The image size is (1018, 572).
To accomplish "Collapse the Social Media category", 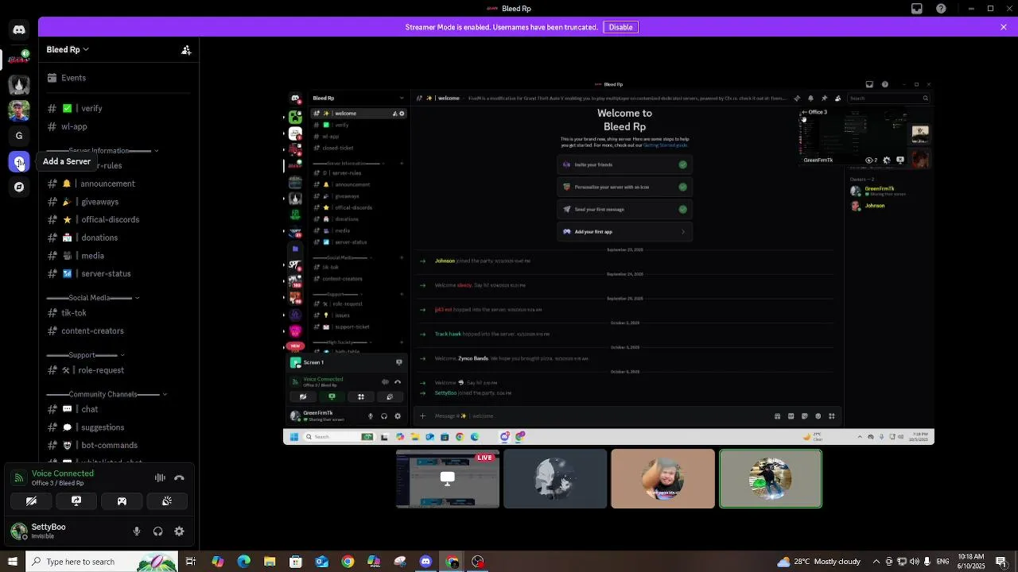I will click(93, 298).
